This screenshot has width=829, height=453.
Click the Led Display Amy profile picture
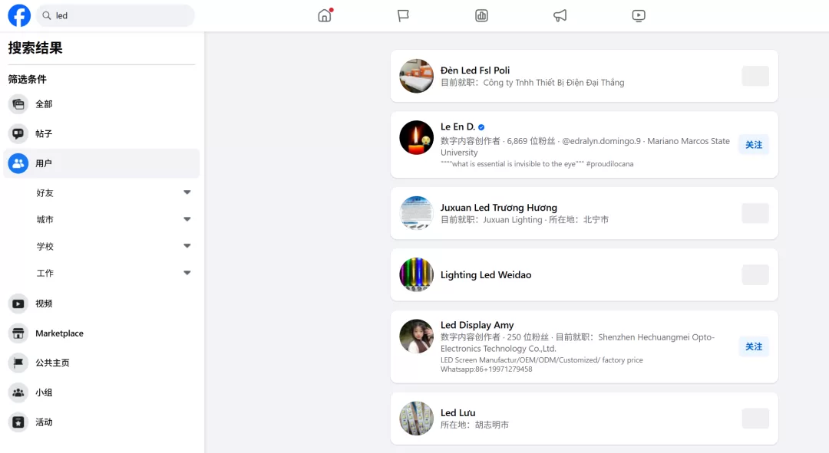pos(417,336)
